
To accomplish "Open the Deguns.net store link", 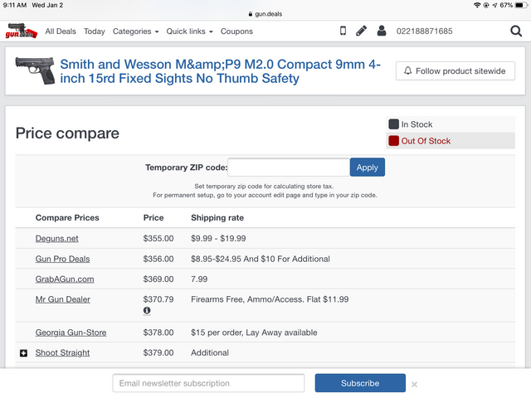I will (57, 239).
